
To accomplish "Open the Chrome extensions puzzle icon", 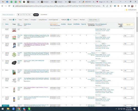I will coord(125,6).
